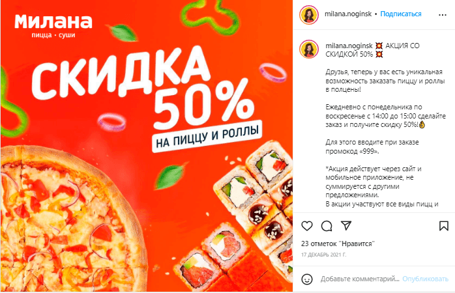Click the Опубликовать button
455x293 pixels.
click(x=425, y=279)
